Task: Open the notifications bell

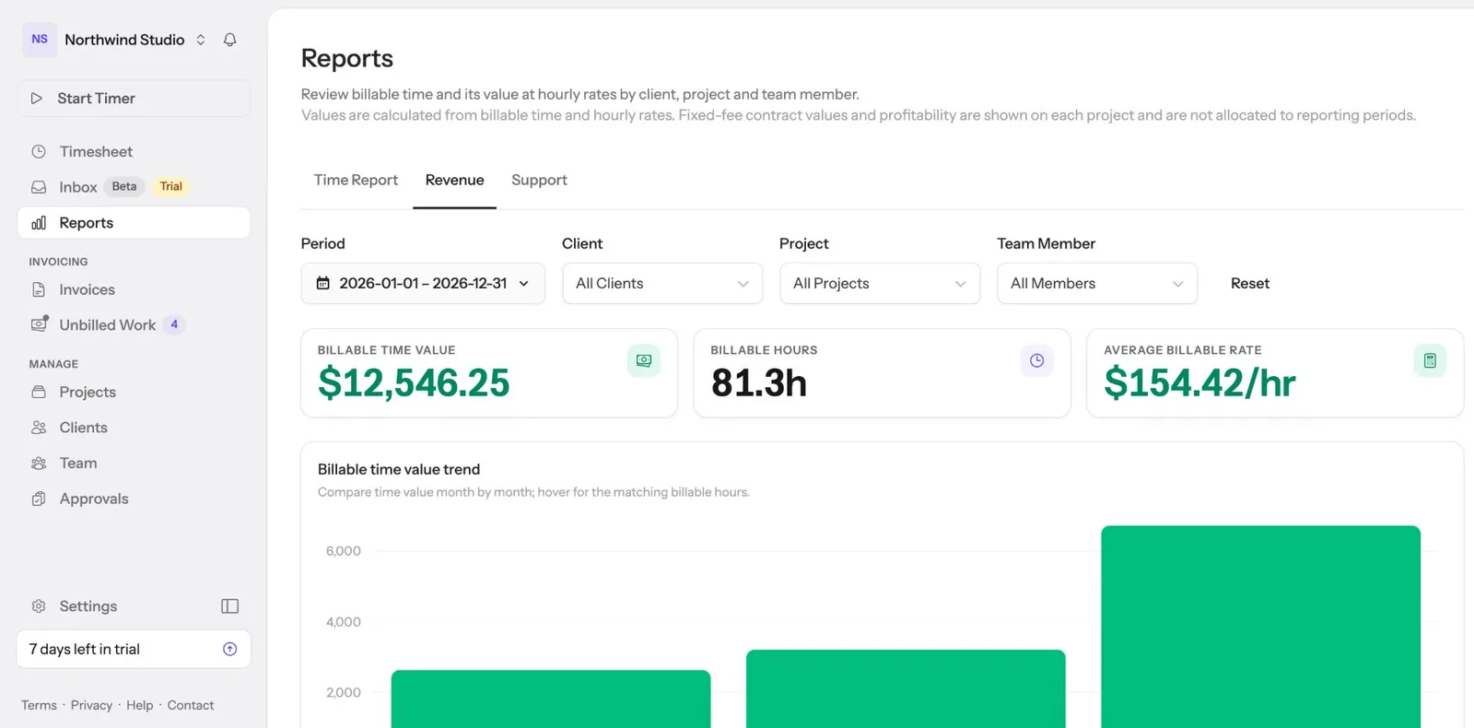Action: 230,40
